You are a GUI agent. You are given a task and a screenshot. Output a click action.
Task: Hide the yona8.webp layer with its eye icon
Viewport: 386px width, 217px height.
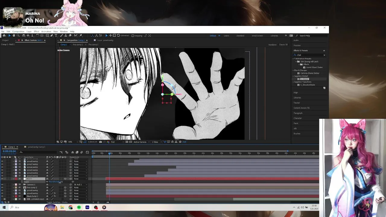pyautogui.click(x=2, y=161)
